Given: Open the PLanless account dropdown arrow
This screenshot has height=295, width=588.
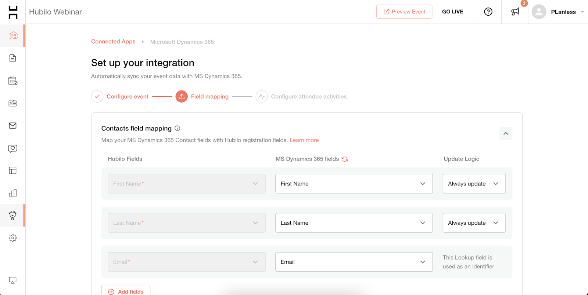Looking at the screenshot, I should pyautogui.click(x=582, y=12).
